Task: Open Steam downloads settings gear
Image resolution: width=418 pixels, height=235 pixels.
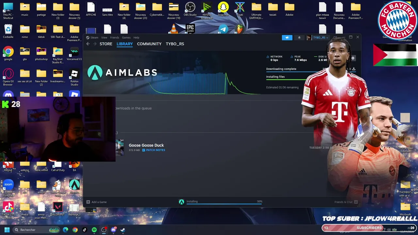Action: click(x=353, y=58)
